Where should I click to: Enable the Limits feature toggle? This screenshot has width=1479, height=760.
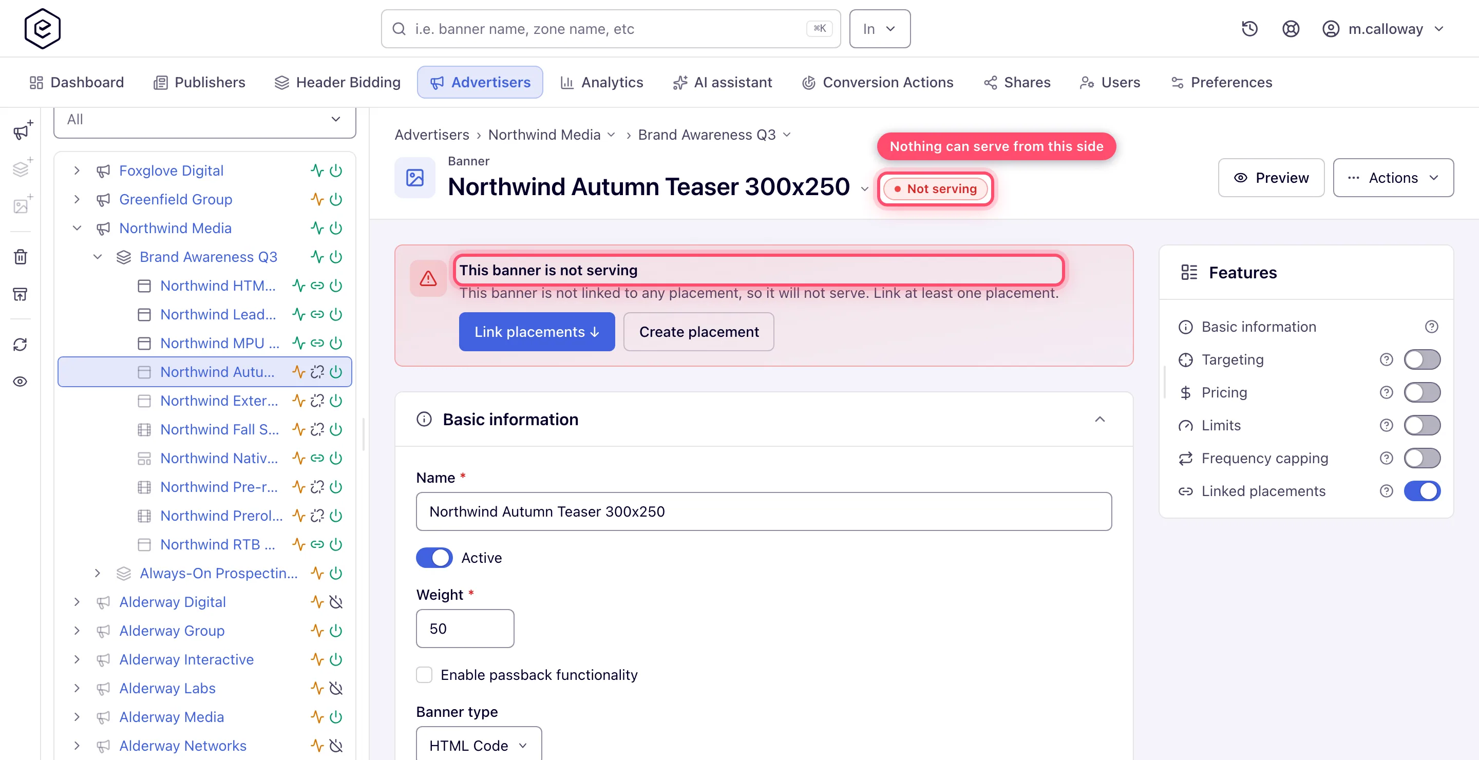pos(1422,425)
